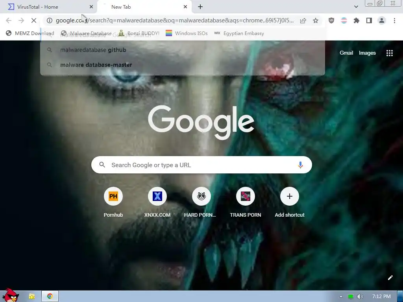Open the profile avatar menu
Viewport: 403px width, 302px height.
click(x=382, y=20)
